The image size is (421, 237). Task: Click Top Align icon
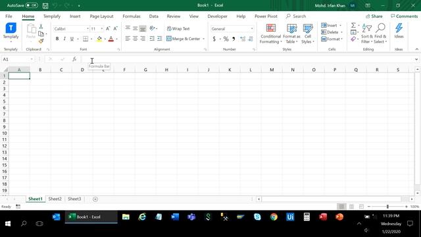click(x=128, y=28)
